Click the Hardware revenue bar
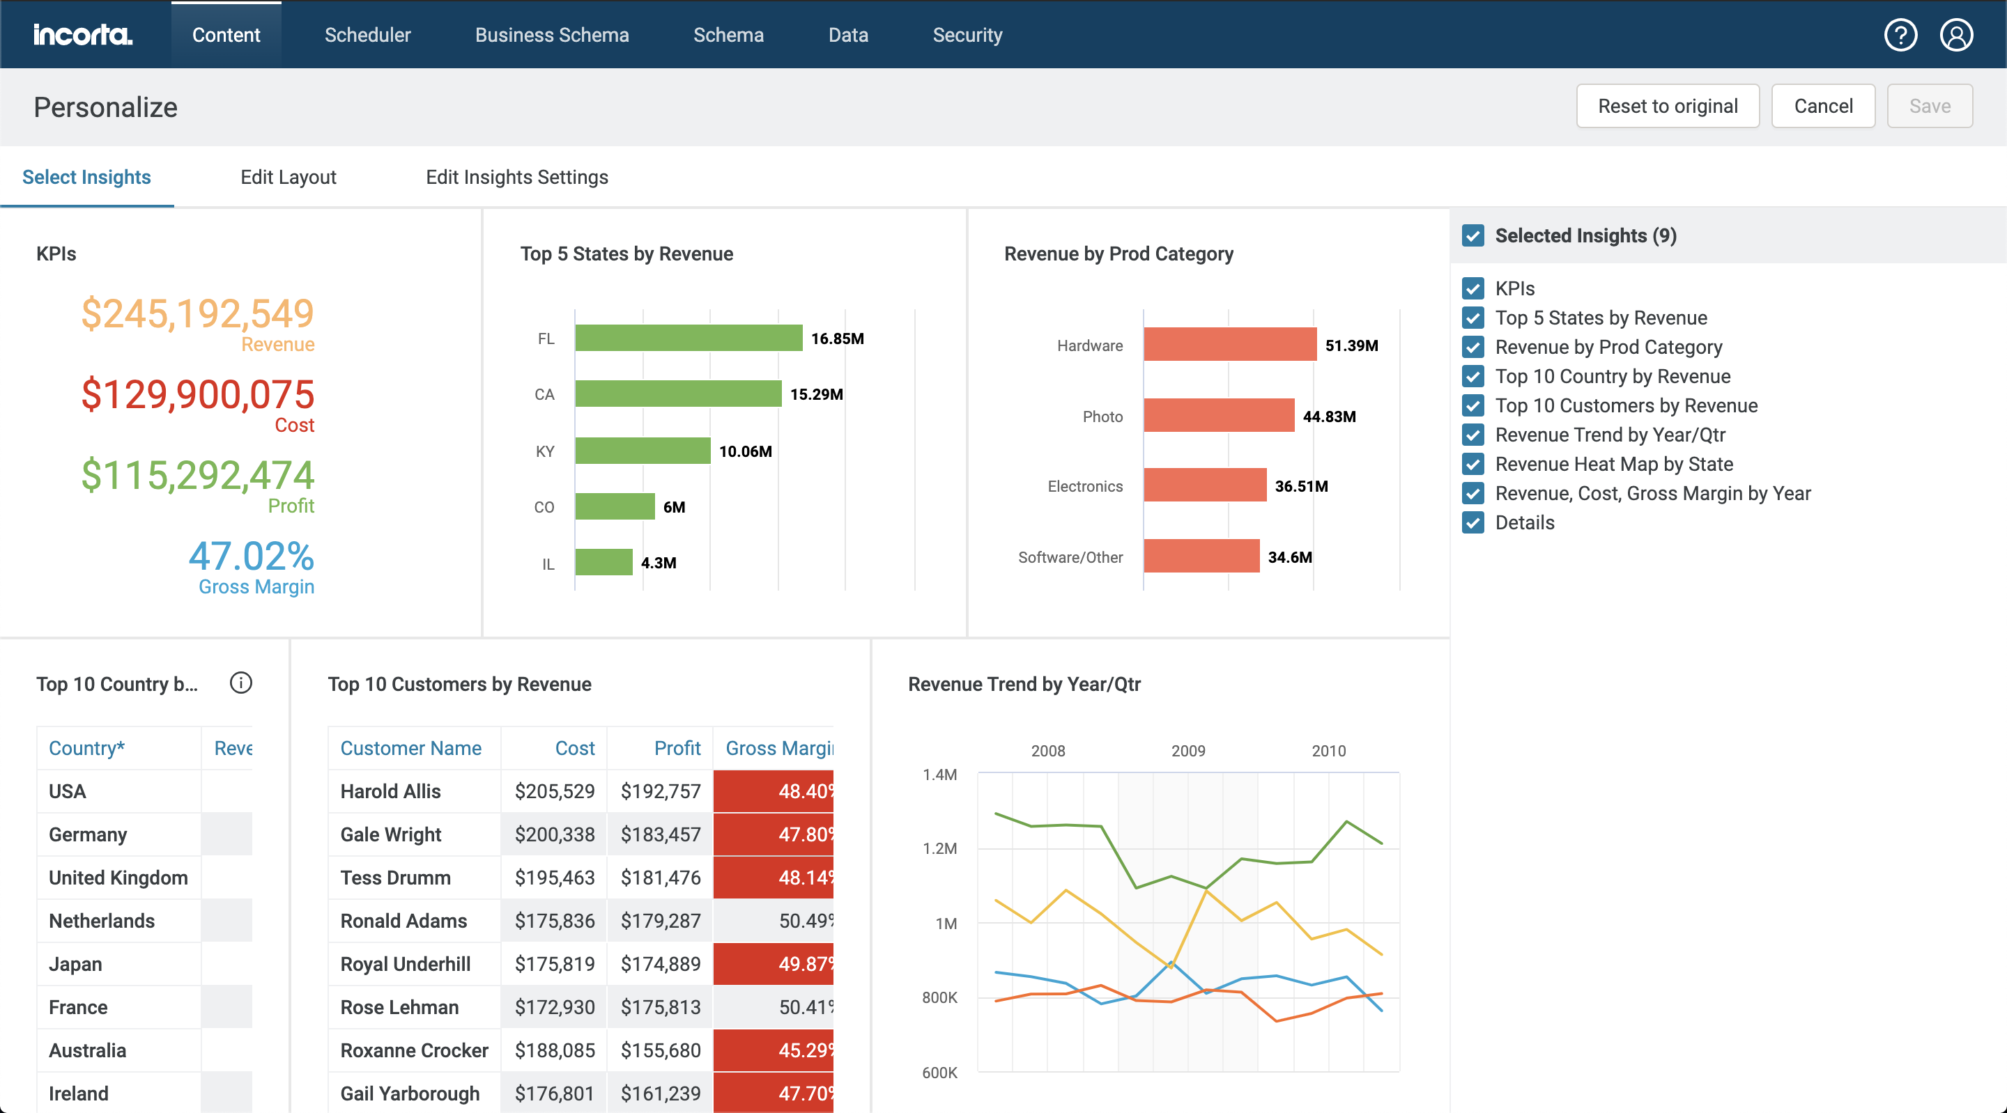The image size is (2007, 1113). pos(1229,345)
